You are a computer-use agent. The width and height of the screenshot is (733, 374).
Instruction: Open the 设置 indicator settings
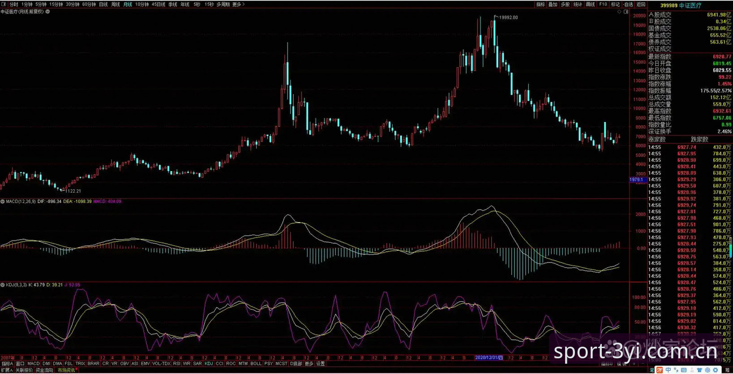click(321, 364)
